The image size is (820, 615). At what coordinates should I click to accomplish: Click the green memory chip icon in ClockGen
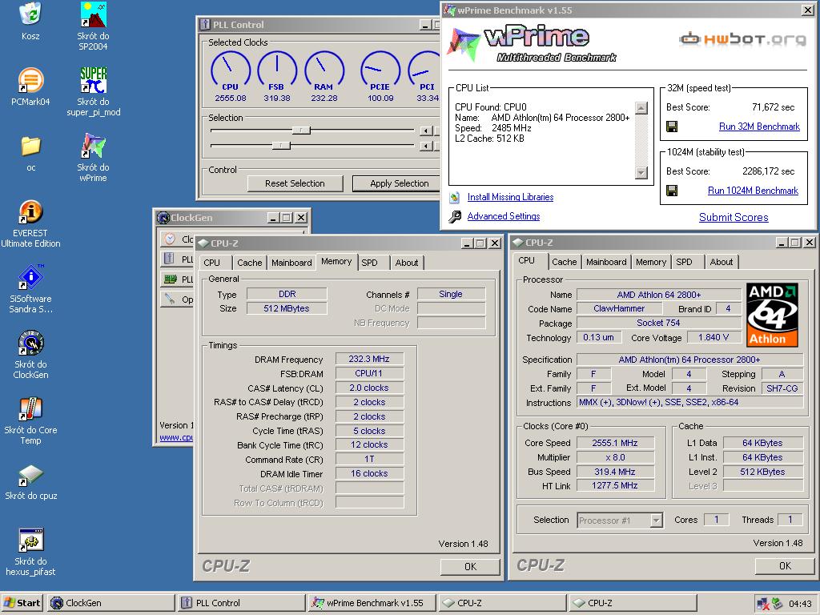click(x=170, y=279)
